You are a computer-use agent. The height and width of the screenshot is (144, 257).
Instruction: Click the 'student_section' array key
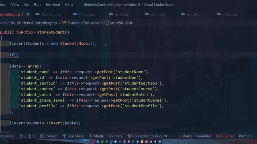38,84
